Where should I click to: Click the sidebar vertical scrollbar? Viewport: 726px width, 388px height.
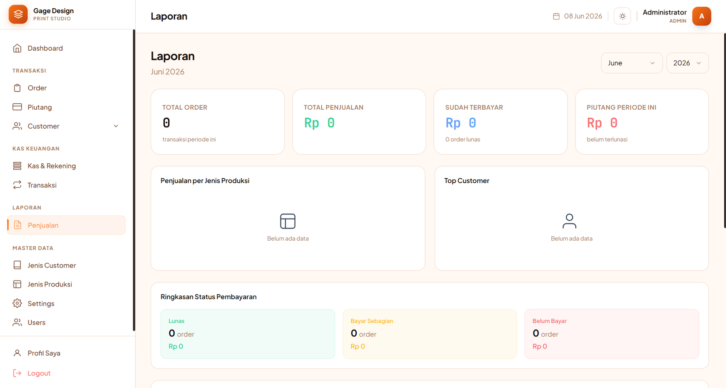point(134,180)
